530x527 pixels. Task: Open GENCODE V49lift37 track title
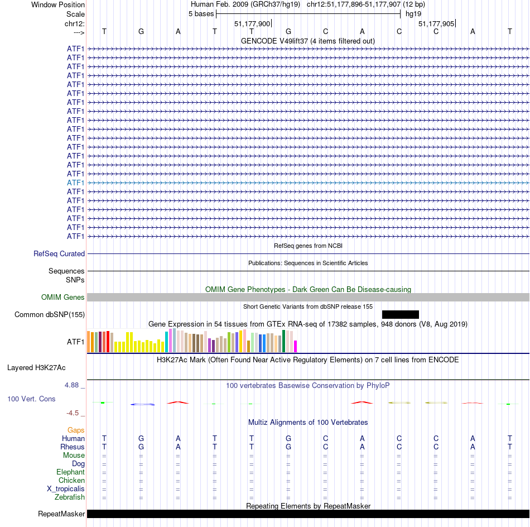pyautogui.click(x=308, y=41)
